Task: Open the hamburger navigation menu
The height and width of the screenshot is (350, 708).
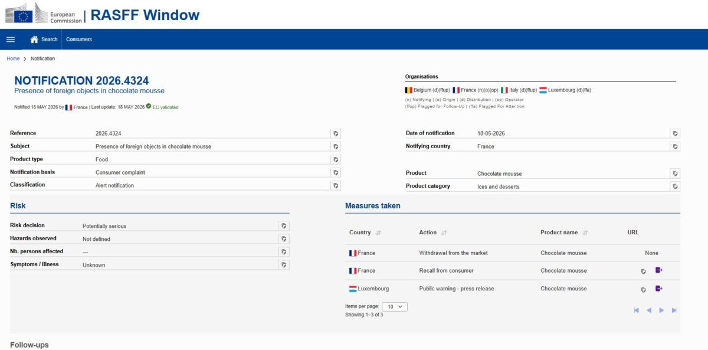Action: pos(11,40)
